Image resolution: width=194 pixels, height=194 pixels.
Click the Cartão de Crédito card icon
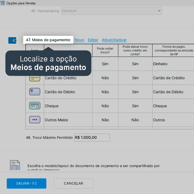(x=35, y=78)
